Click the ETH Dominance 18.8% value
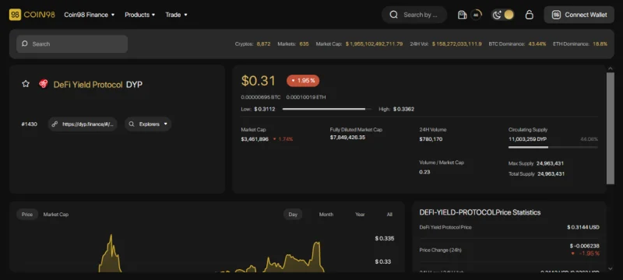 pos(600,44)
